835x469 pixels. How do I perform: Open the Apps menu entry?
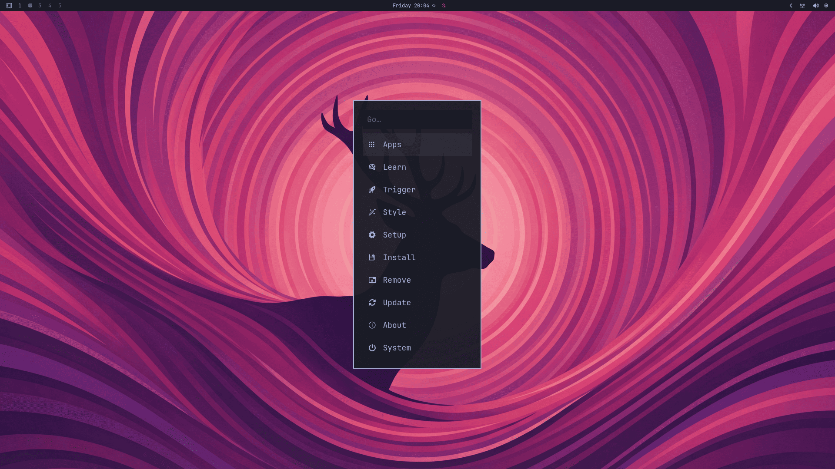tap(417, 145)
